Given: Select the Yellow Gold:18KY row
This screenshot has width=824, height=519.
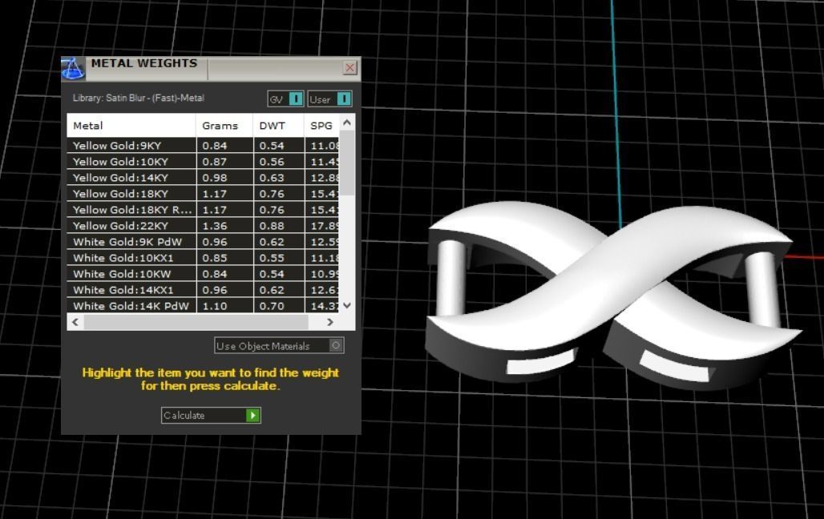Looking at the screenshot, I should pyautogui.click(x=204, y=193).
